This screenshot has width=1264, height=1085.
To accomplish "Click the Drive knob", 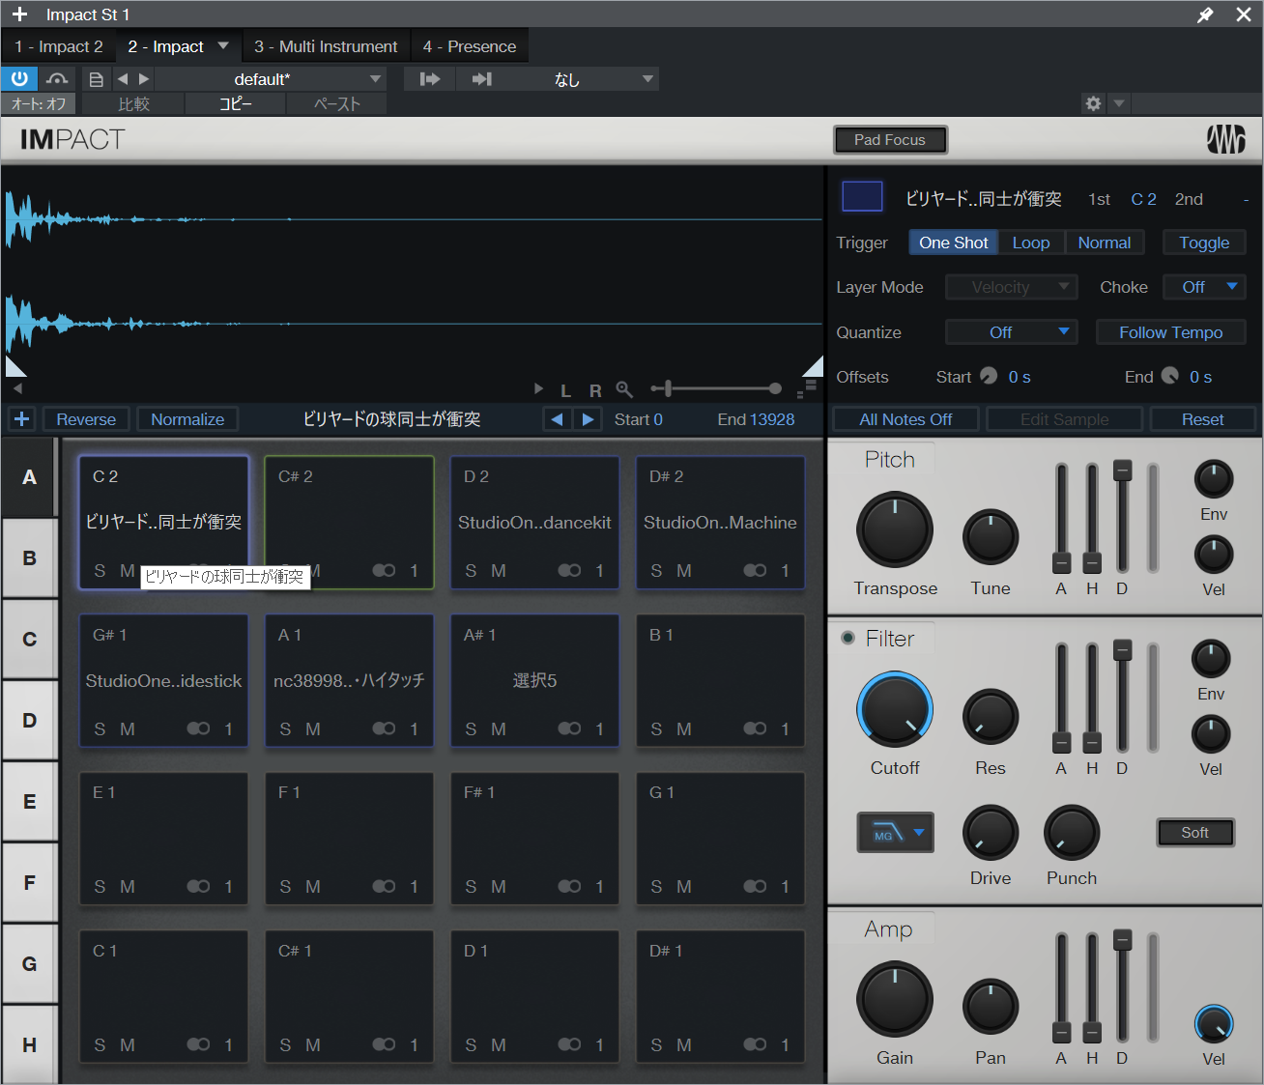I will (x=991, y=832).
